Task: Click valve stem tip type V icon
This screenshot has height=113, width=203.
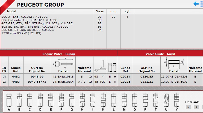Action: coord(176,100)
